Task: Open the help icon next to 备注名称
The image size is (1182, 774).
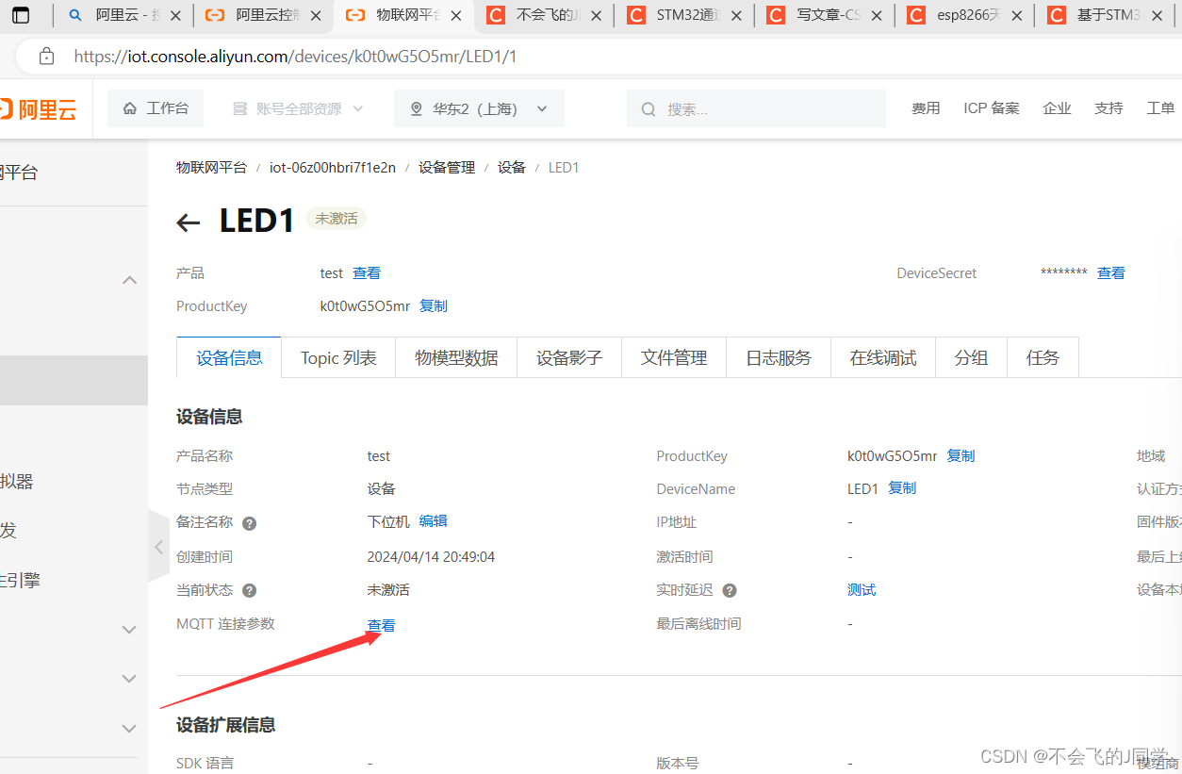Action: point(248,522)
